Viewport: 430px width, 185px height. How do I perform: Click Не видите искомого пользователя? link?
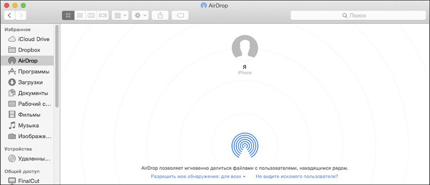297,176
